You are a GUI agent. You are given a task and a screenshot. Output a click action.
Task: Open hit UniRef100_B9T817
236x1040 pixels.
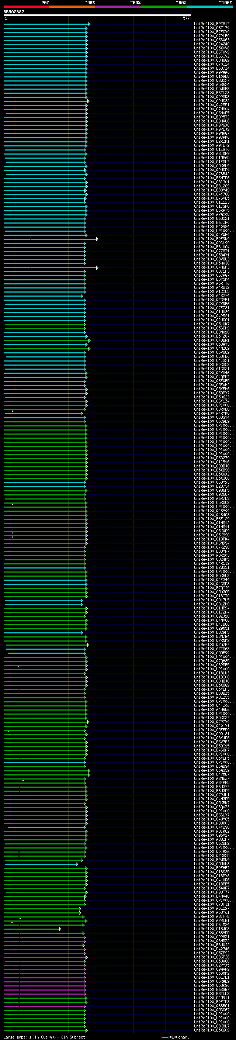click(212, 24)
